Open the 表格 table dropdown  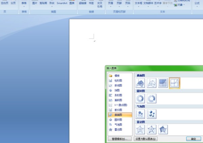[x=24, y=4]
